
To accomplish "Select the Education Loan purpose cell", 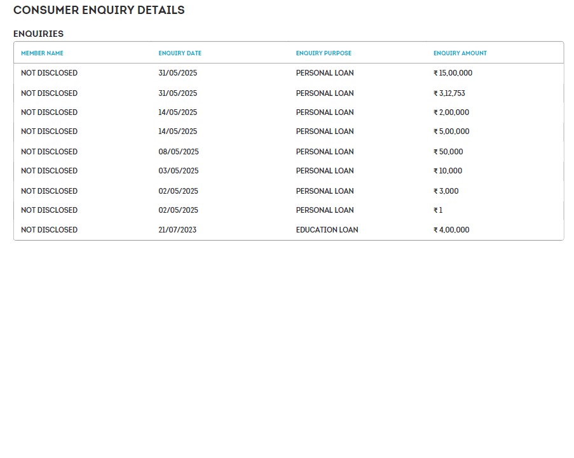I will click(327, 230).
